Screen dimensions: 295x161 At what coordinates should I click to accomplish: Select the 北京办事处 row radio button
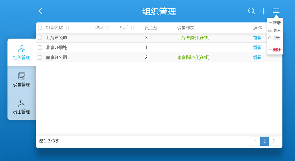tap(40, 48)
